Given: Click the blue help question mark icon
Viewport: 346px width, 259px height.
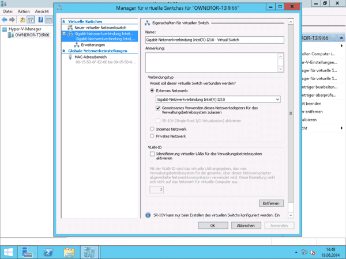Looking at the screenshot, I should pos(40,20).
